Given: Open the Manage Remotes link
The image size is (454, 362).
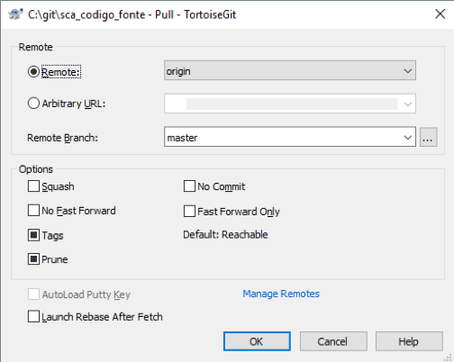Looking at the screenshot, I should pos(281,294).
